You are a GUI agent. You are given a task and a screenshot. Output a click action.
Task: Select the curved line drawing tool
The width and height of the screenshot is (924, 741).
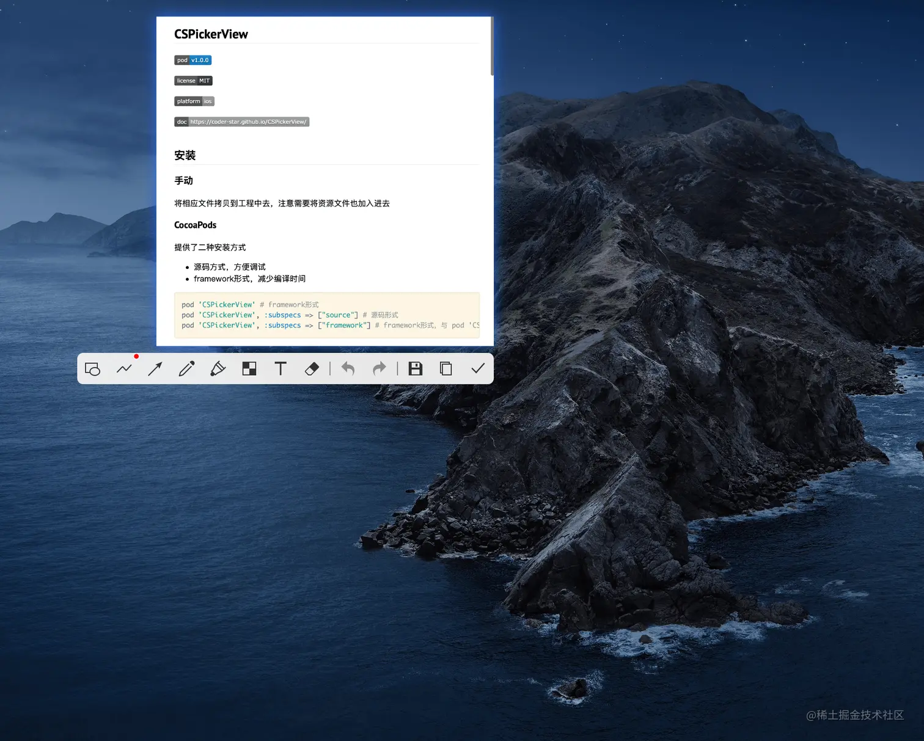coord(124,369)
